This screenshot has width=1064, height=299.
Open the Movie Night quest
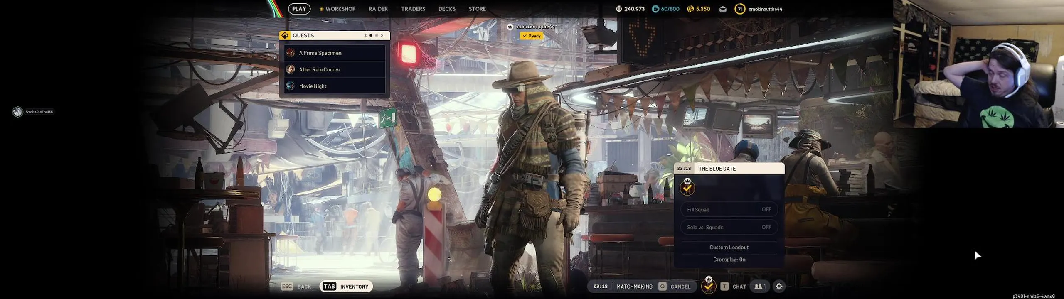335,86
